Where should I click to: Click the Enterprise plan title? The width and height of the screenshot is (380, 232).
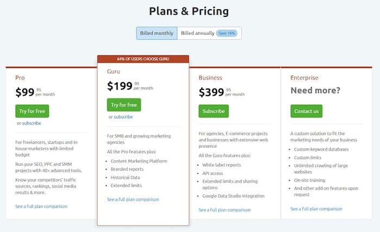click(x=305, y=78)
